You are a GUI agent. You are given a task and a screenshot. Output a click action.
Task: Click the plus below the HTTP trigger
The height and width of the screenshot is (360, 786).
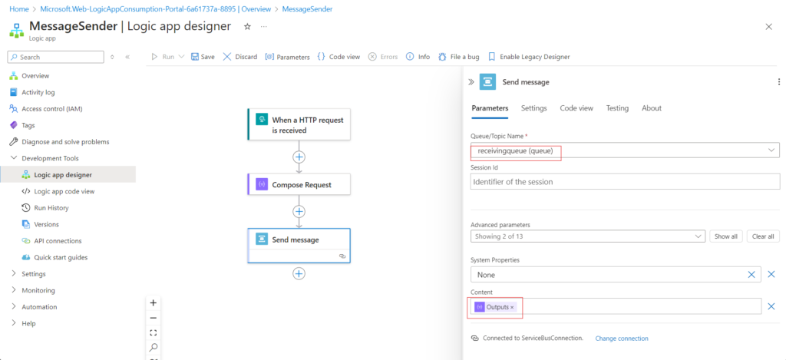point(299,157)
